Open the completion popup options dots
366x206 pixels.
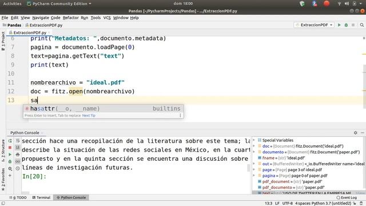click(x=180, y=116)
